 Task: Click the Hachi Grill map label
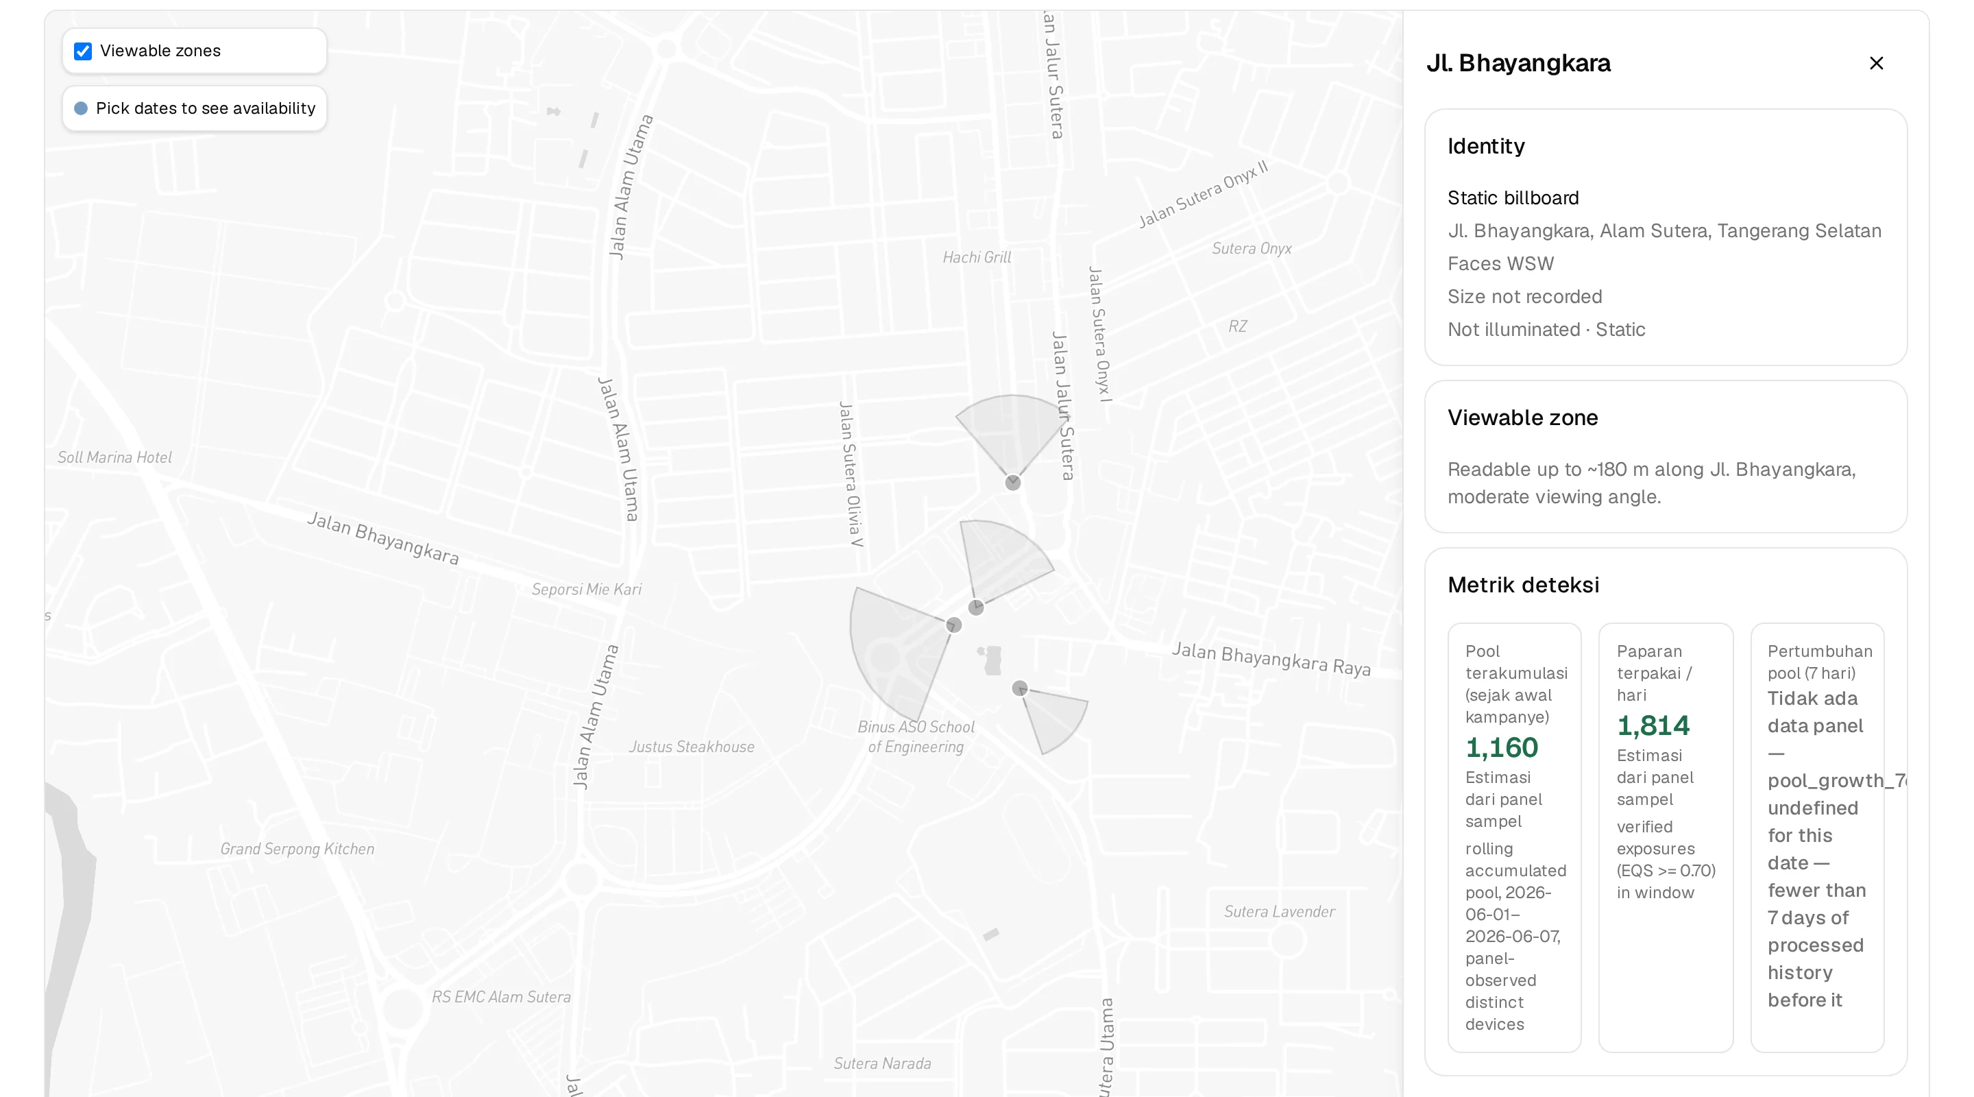pyautogui.click(x=976, y=258)
